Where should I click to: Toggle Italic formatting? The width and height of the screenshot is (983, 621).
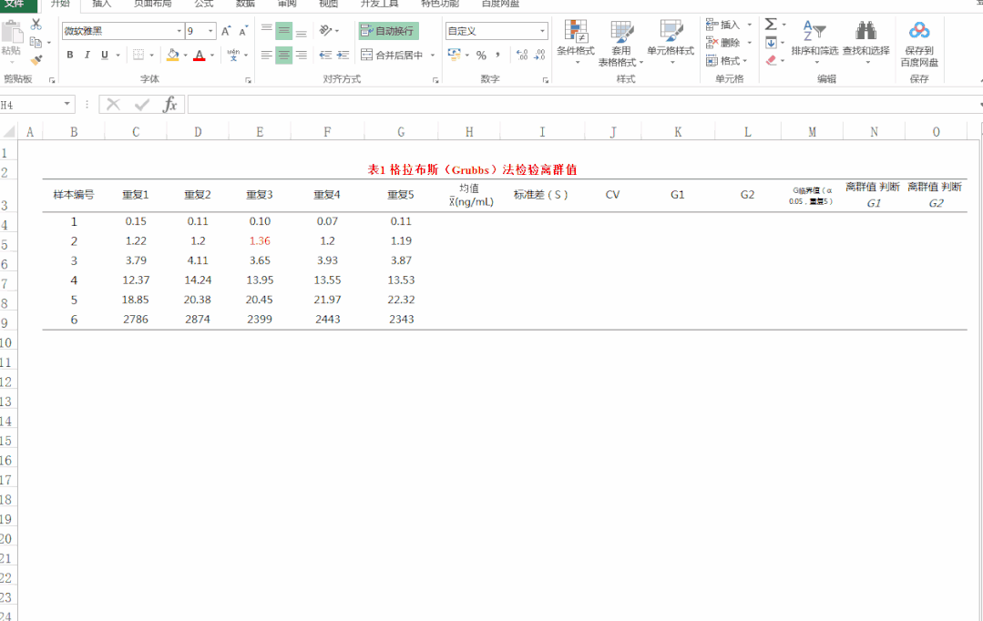point(87,56)
